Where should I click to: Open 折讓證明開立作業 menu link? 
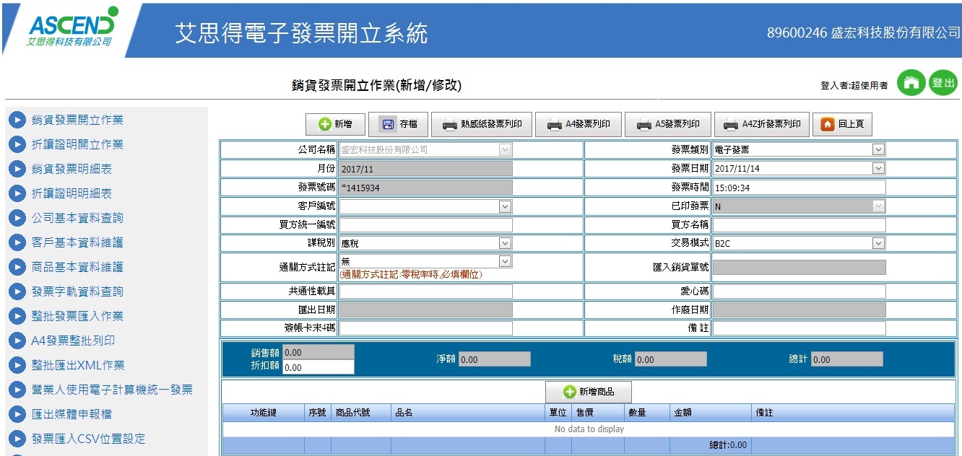77,144
